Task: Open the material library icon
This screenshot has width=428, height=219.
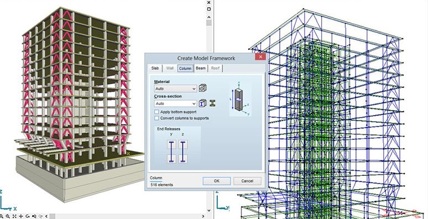Action: tap(202, 88)
